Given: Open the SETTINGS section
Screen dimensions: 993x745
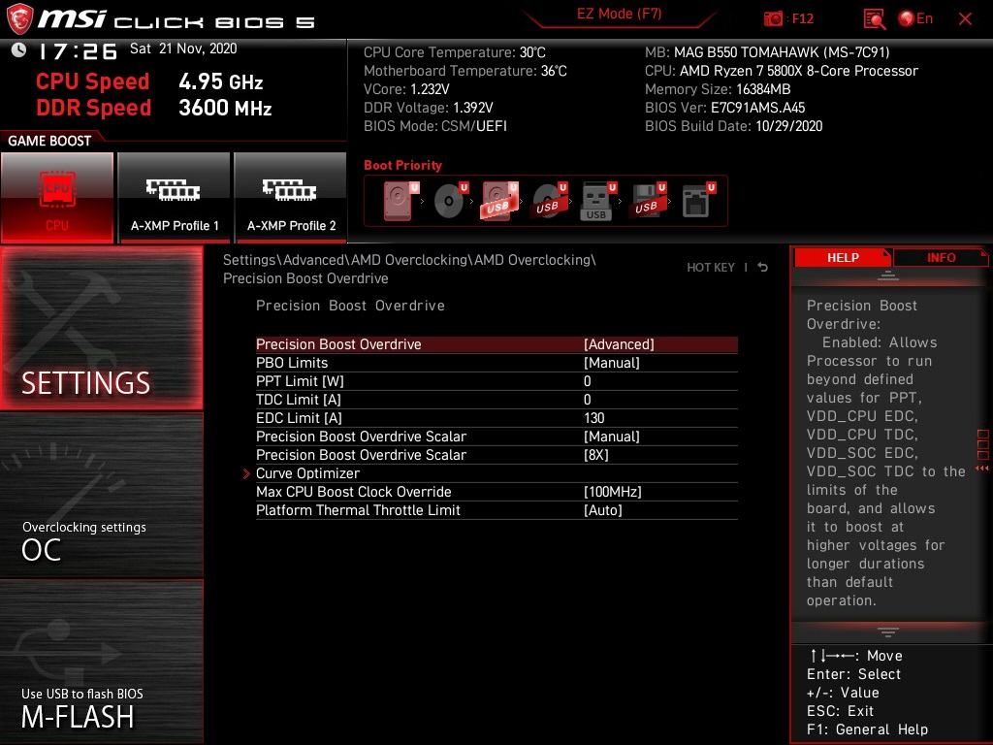Looking at the screenshot, I should [x=101, y=328].
